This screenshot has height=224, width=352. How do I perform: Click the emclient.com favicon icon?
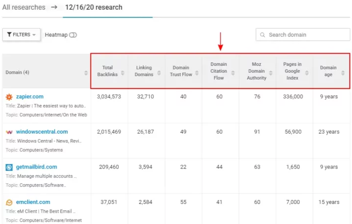9,202
